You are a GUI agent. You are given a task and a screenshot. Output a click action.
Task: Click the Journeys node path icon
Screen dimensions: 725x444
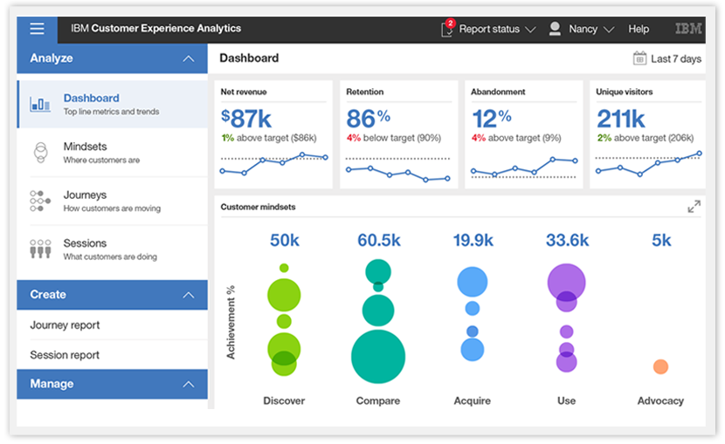[x=40, y=201]
